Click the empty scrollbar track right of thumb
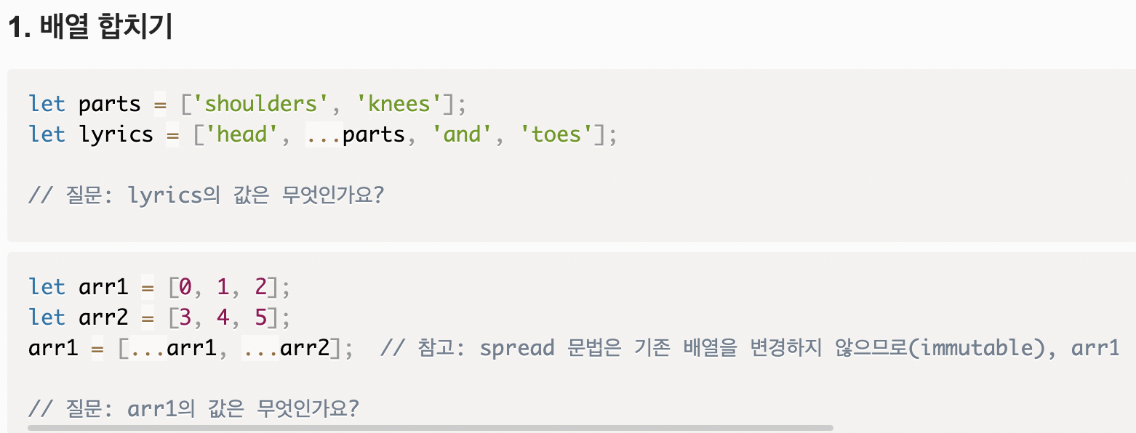The width and height of the screenshot is (1136, 433). pos(982,428)
